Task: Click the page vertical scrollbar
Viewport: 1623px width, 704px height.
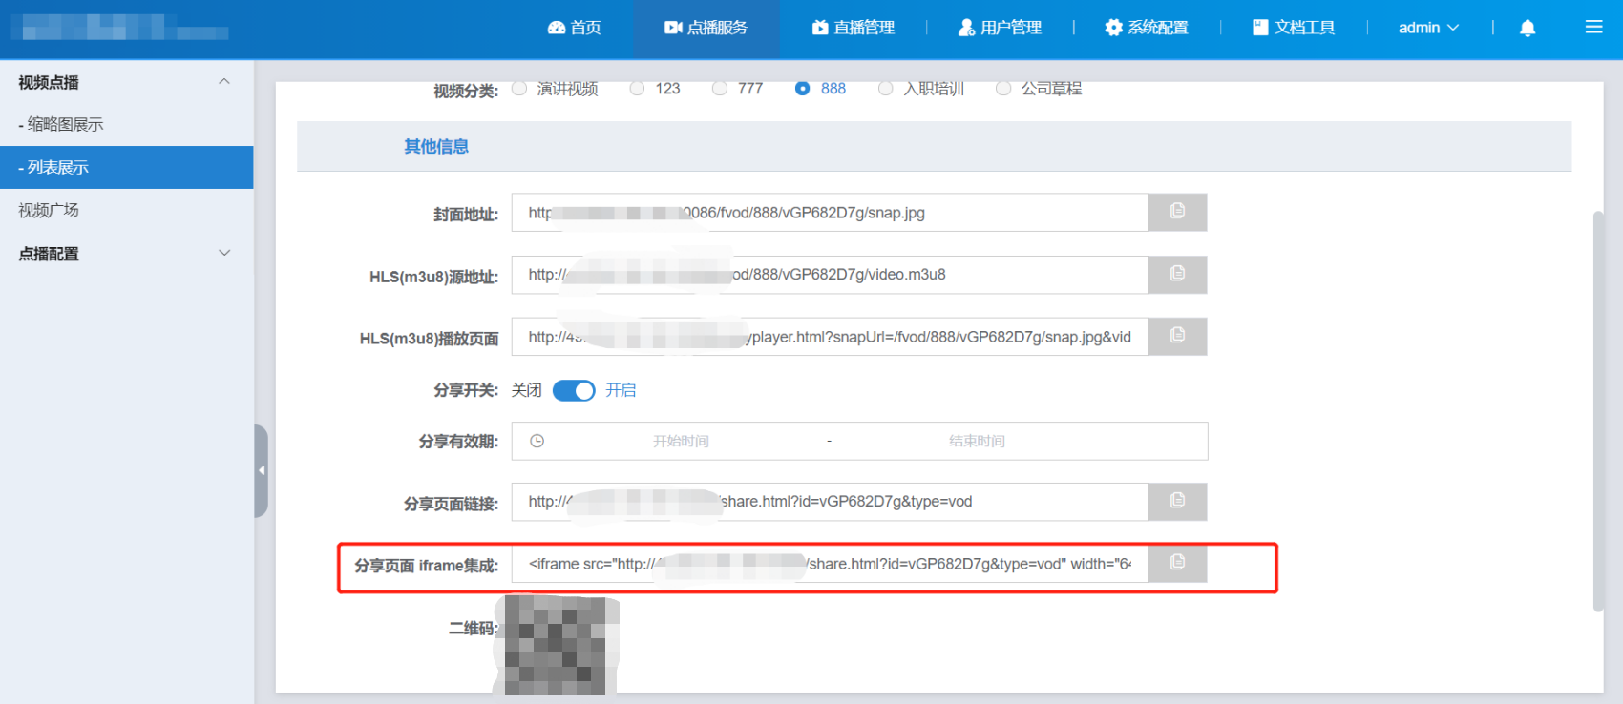Action: (1598, 410)
